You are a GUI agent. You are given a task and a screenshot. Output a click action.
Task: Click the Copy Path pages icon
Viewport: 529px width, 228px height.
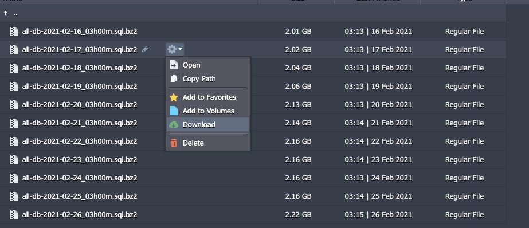tap(174, 78)
